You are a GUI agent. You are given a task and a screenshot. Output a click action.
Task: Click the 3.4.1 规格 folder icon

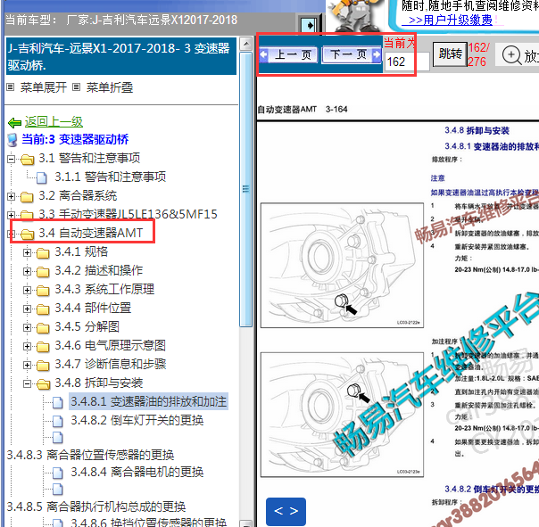43,253
